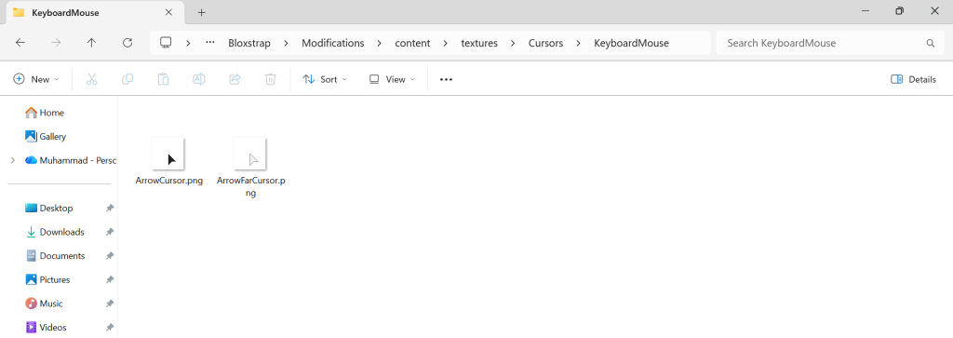Select the ArrowFarCursor.png thumbnail
The image size is (953, 338).
249,154
